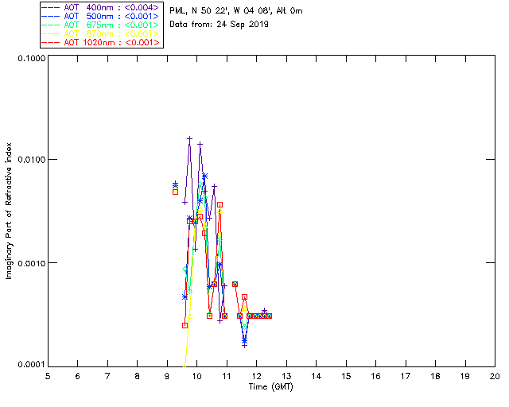509x407 pixels.
Task: Click the AOT 500nm legend entry
Action: tap(102, 16)
